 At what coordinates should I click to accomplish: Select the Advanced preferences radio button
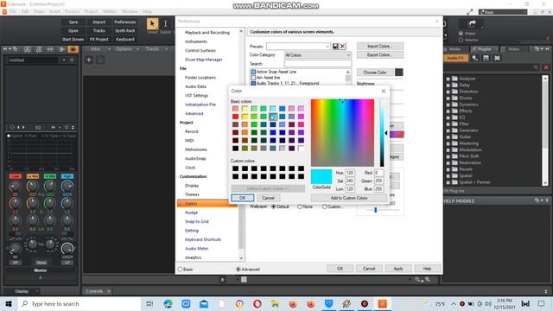click(x=238, y=270)
